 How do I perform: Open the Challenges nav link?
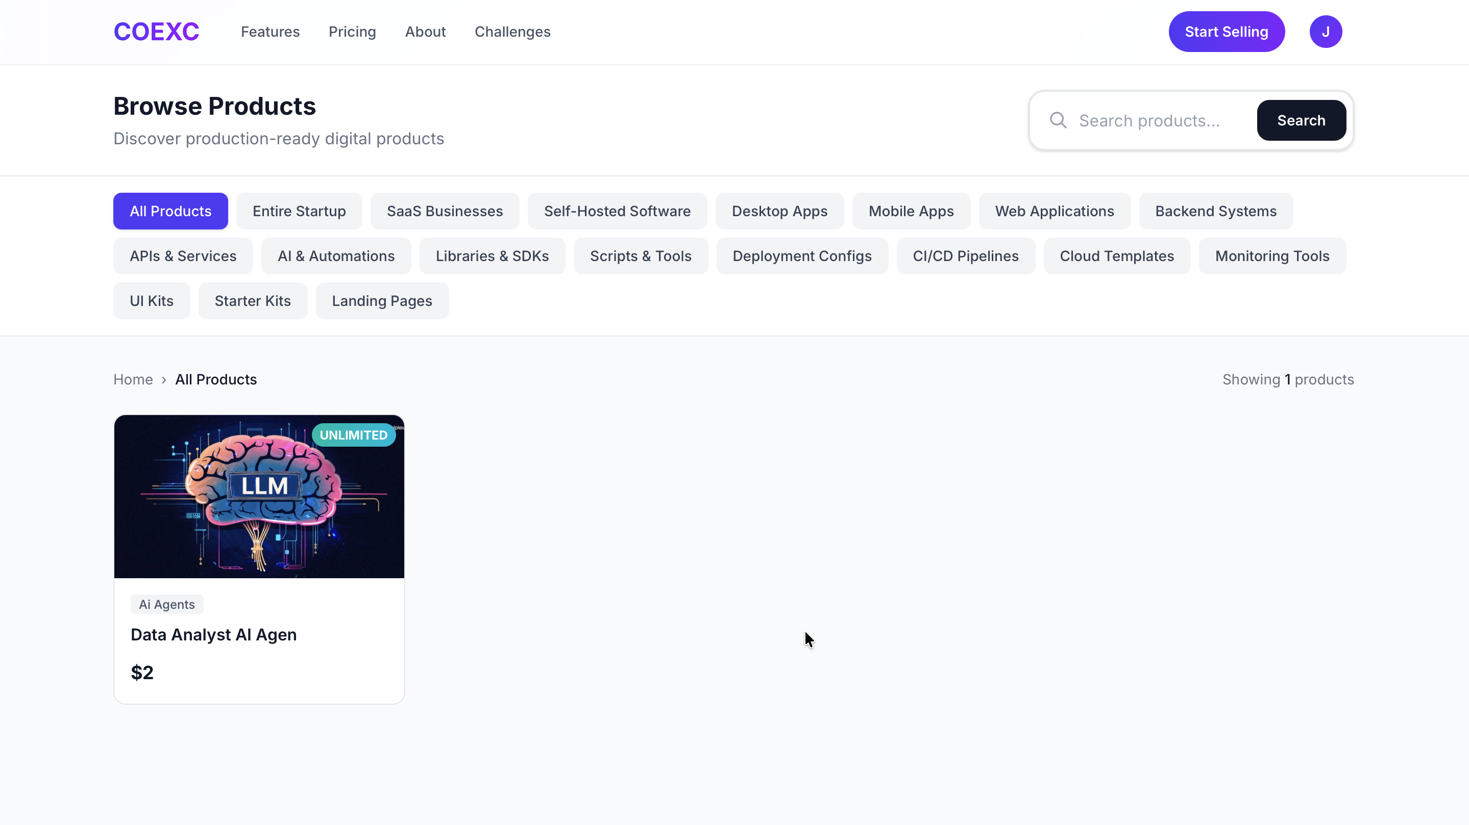[x=512, y=32]
